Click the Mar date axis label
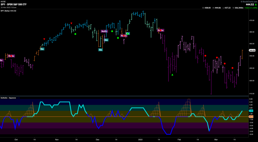Screen dimensions: 258x142 click(216, 139)
